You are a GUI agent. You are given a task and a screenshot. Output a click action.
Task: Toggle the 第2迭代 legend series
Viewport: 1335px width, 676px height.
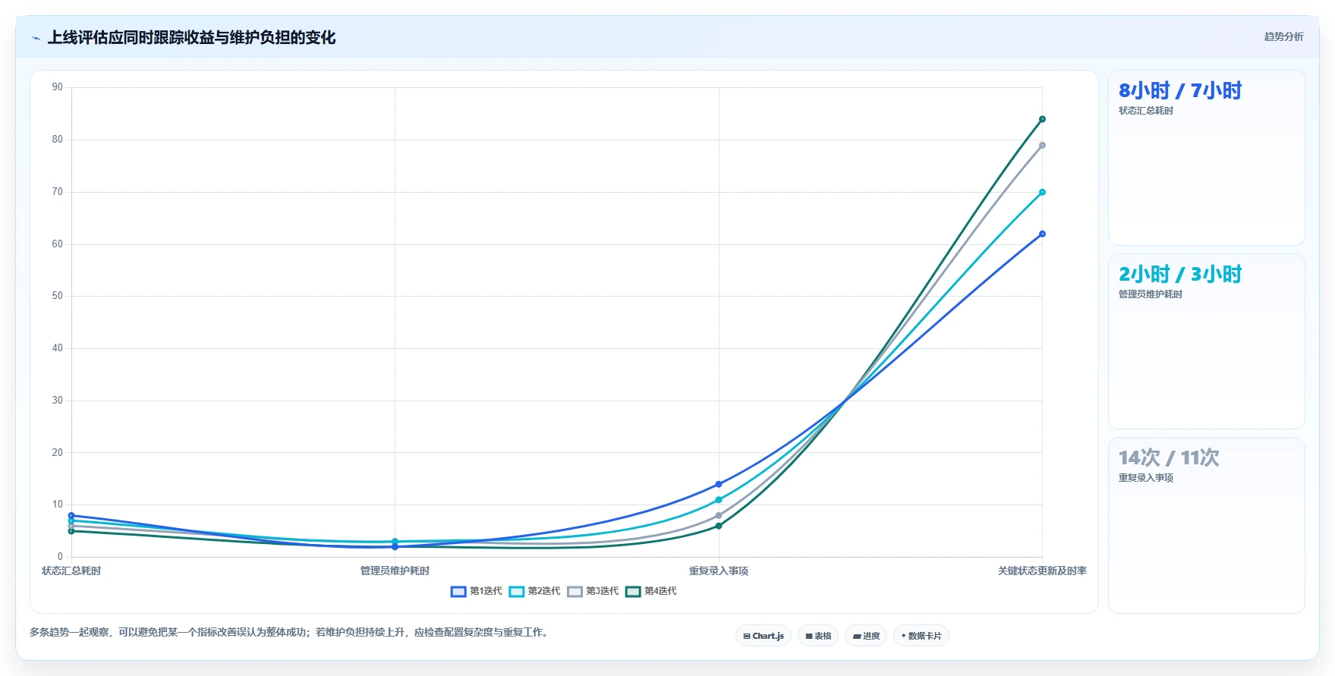pyautogui.click(x=534, y=591)
